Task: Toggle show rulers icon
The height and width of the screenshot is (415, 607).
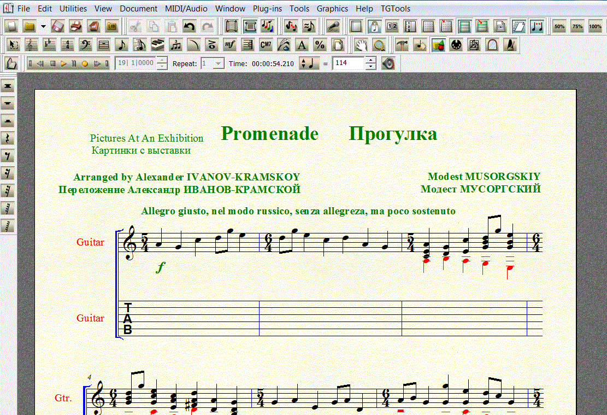Action: 410,26
